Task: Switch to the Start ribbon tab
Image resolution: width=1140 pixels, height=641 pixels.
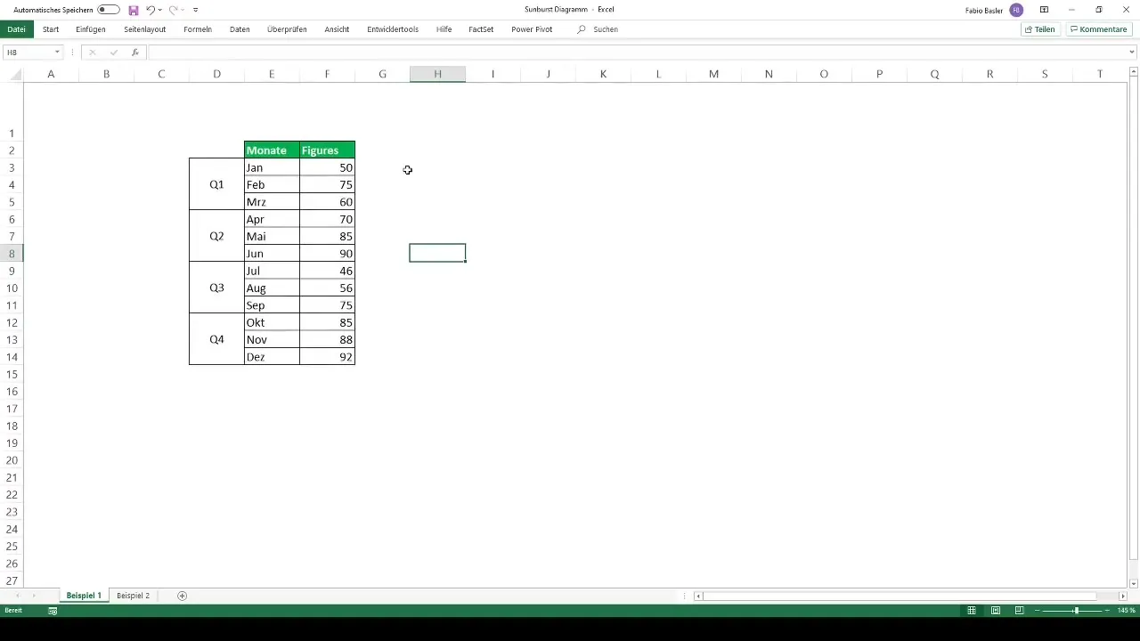Action: pyautogui.click(x=51, y=29)
